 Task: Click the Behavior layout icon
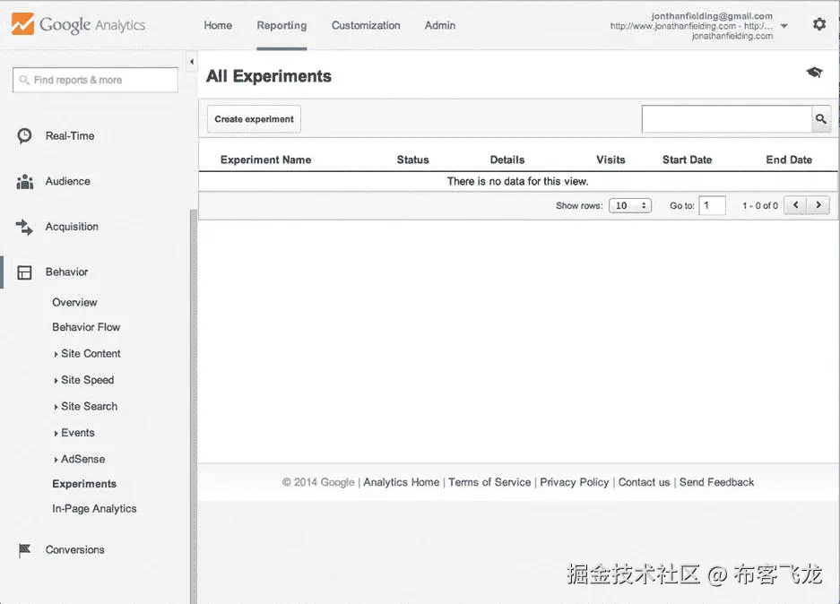(x=24, y=272)
